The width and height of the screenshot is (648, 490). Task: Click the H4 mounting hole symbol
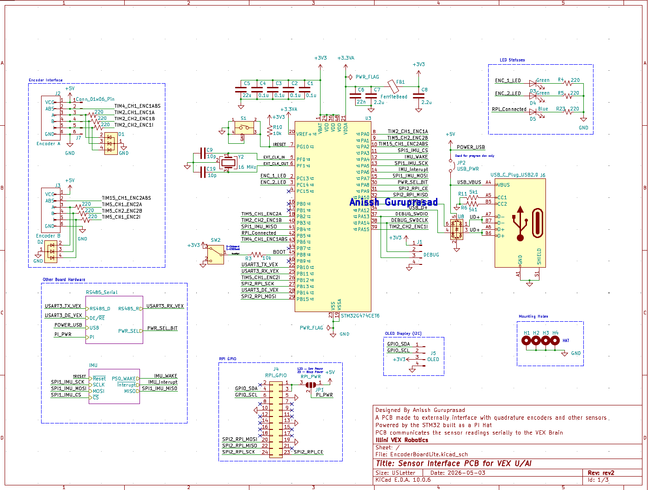click(x=556, y=341)
